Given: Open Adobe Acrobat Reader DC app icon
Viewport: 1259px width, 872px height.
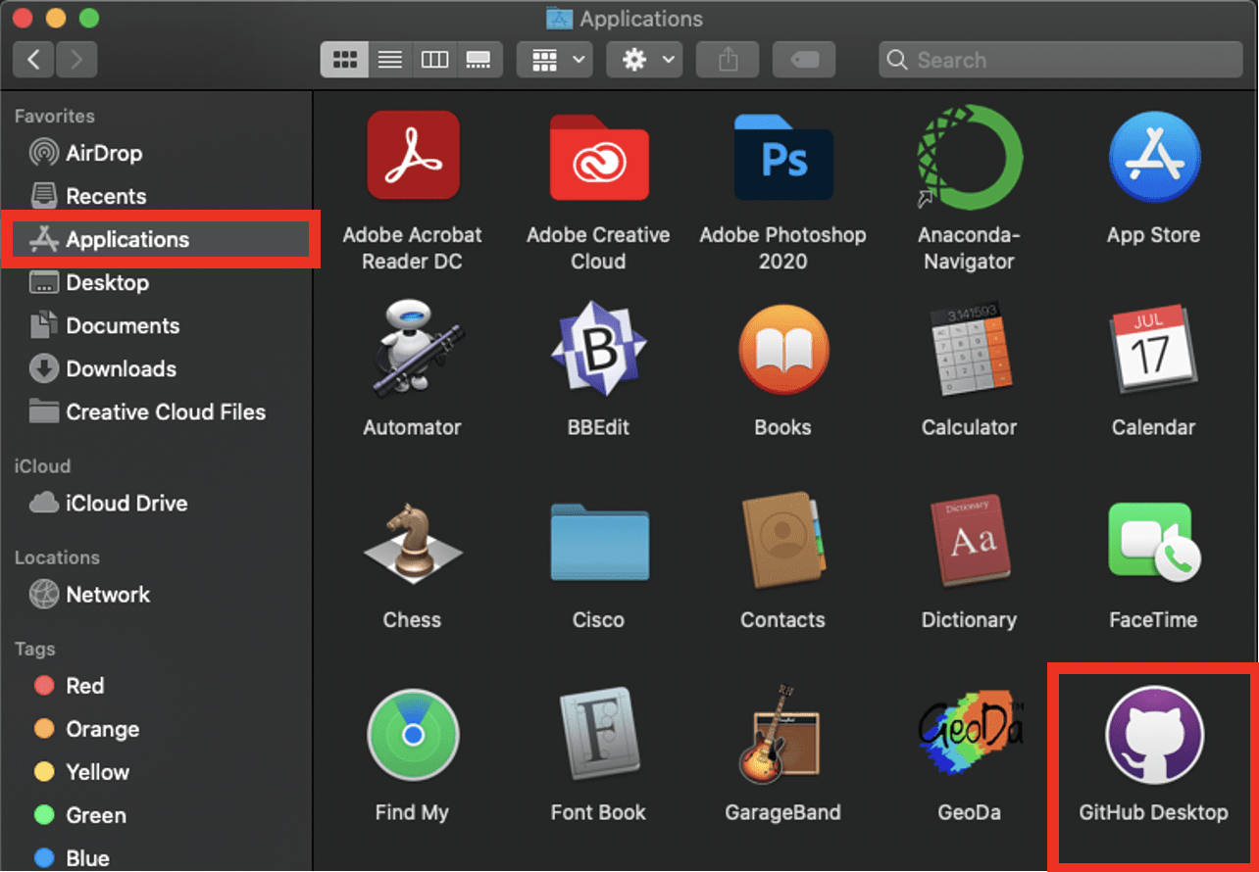Looking at the screenshot, I should pyautogui.click(x=413, y=156).
